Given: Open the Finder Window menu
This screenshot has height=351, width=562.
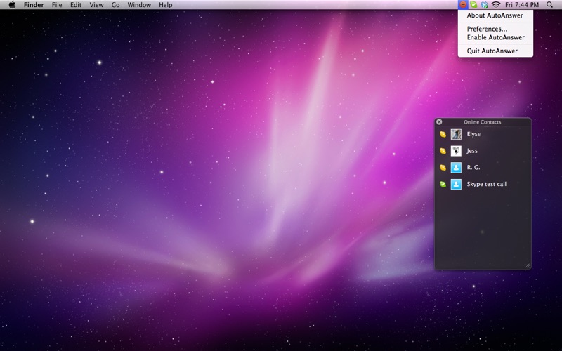Looking at the screenshot, I should click(x=139, y=5).
